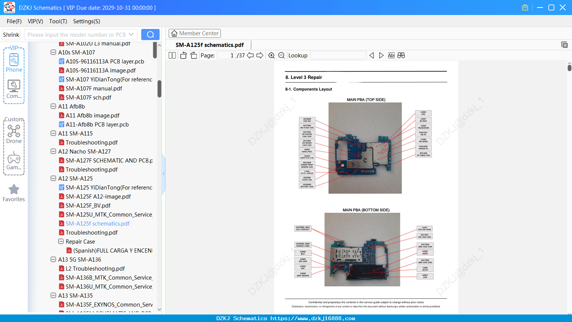Select SM-A125f schematics.pdf in tree

(x=98, y=224)
